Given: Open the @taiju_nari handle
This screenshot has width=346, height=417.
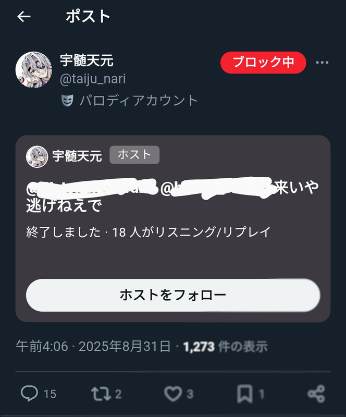Looking at the screenshot, I should [x=93, y=79].
